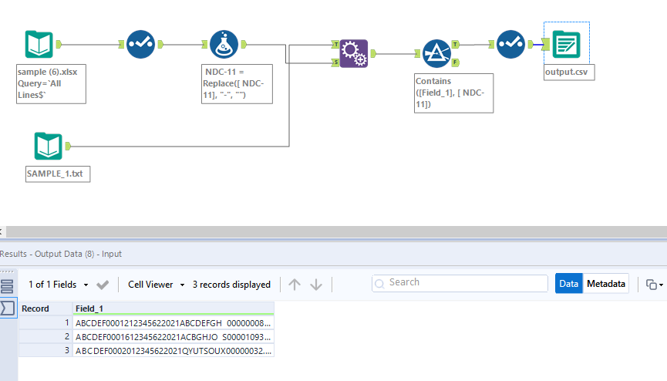This screenshot has height=381, width=667.
Task: Click the first Select tool after sample input
Action: pyautogui.click(x=140, y=44)
